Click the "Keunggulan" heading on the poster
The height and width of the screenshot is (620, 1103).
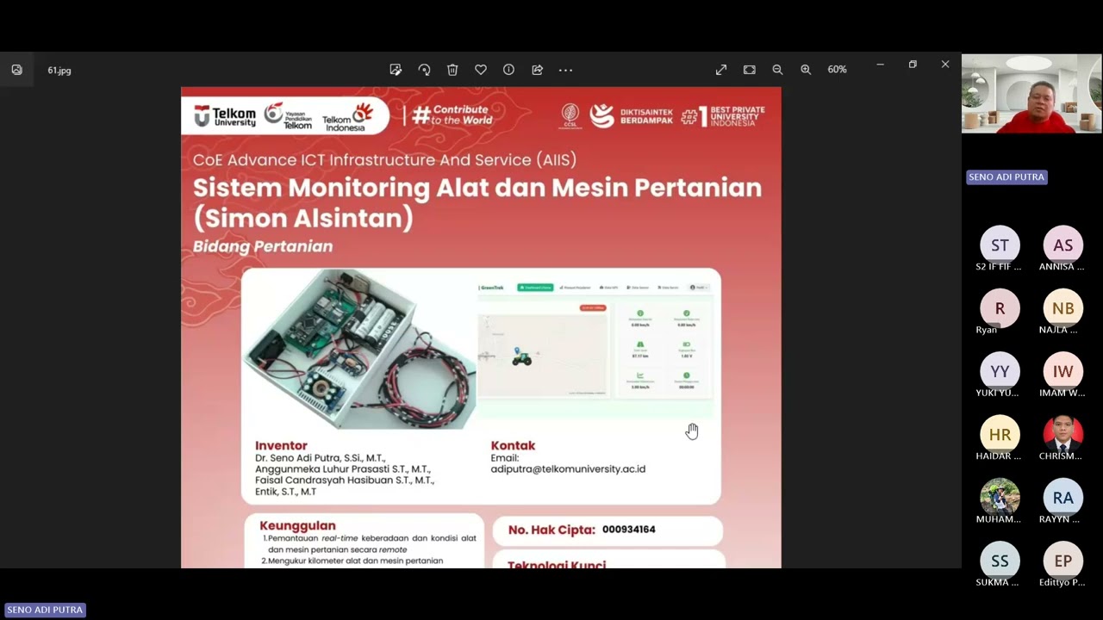click(297, 525)
